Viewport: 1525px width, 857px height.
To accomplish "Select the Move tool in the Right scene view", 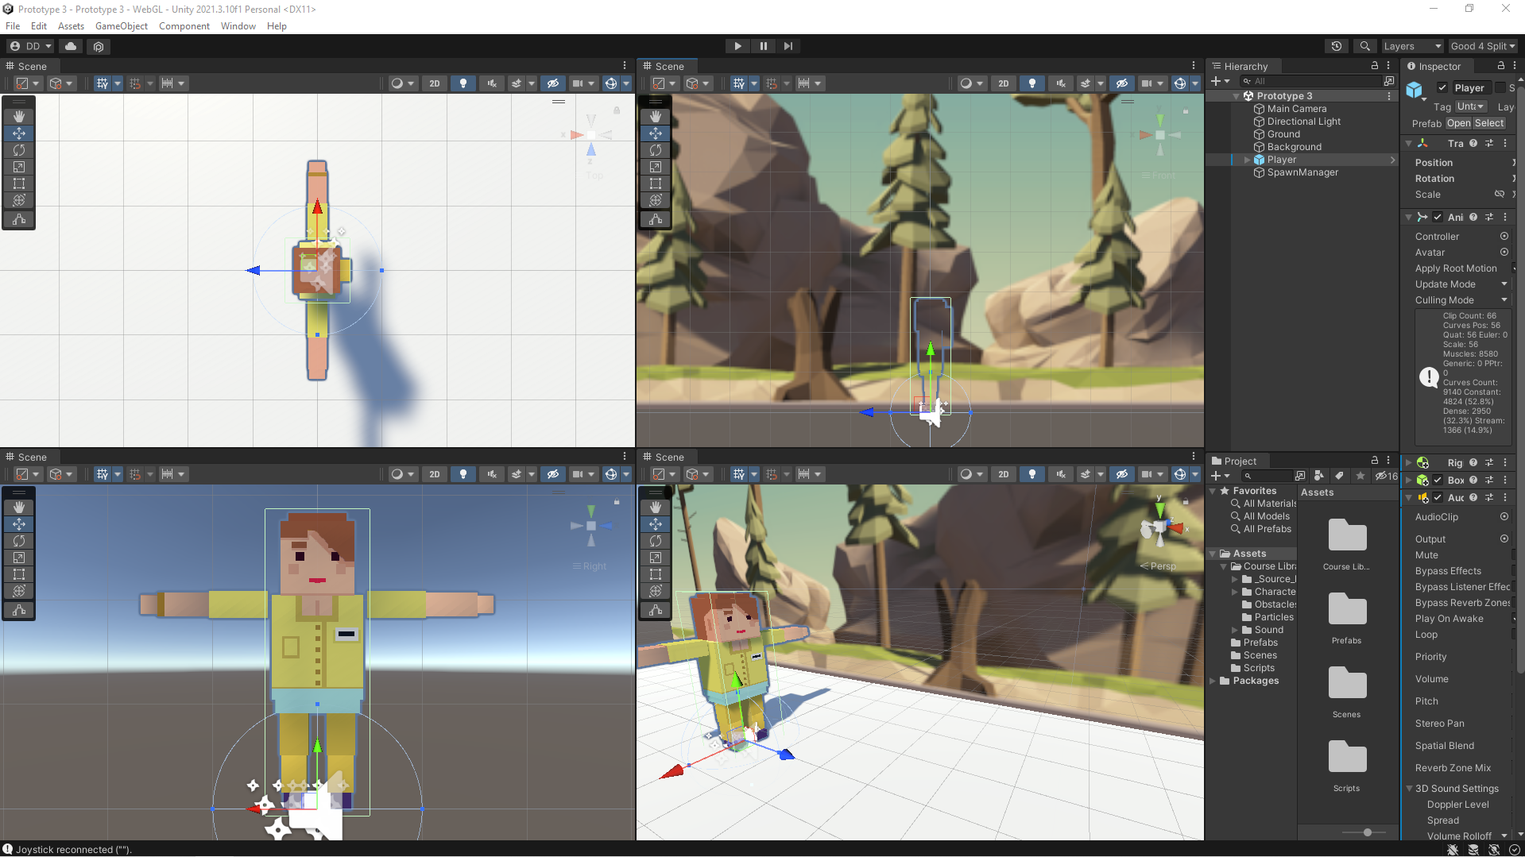I will (19, 524).
